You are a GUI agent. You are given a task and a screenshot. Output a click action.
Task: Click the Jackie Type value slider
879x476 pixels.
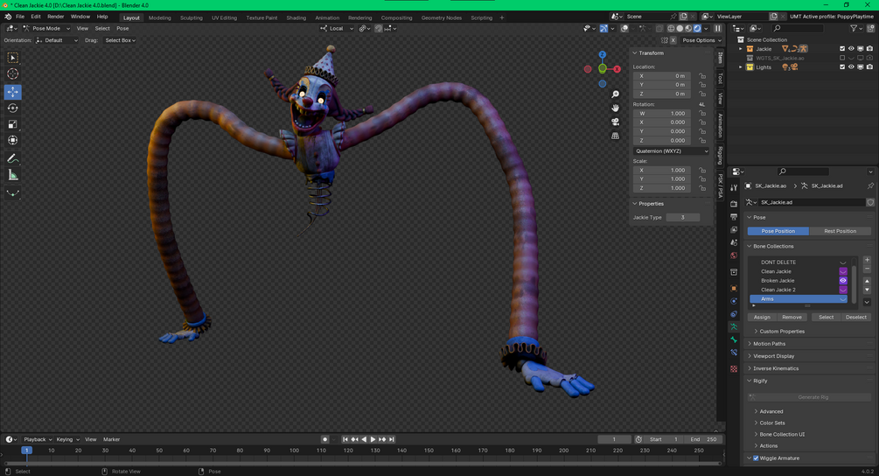pyautogui.click(x=683, y=218)
